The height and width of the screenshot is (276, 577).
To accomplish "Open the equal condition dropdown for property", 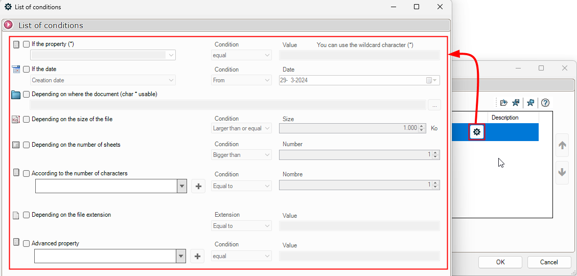I will pyautogui.click(x=241, y=55).
